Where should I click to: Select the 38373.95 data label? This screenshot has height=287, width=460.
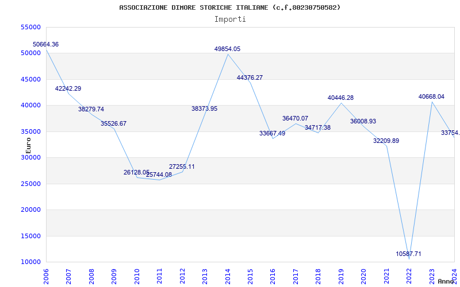205,108
